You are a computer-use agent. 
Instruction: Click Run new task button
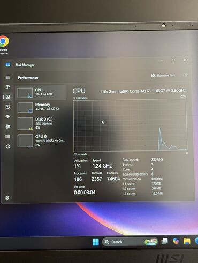[x=163, y=76]
